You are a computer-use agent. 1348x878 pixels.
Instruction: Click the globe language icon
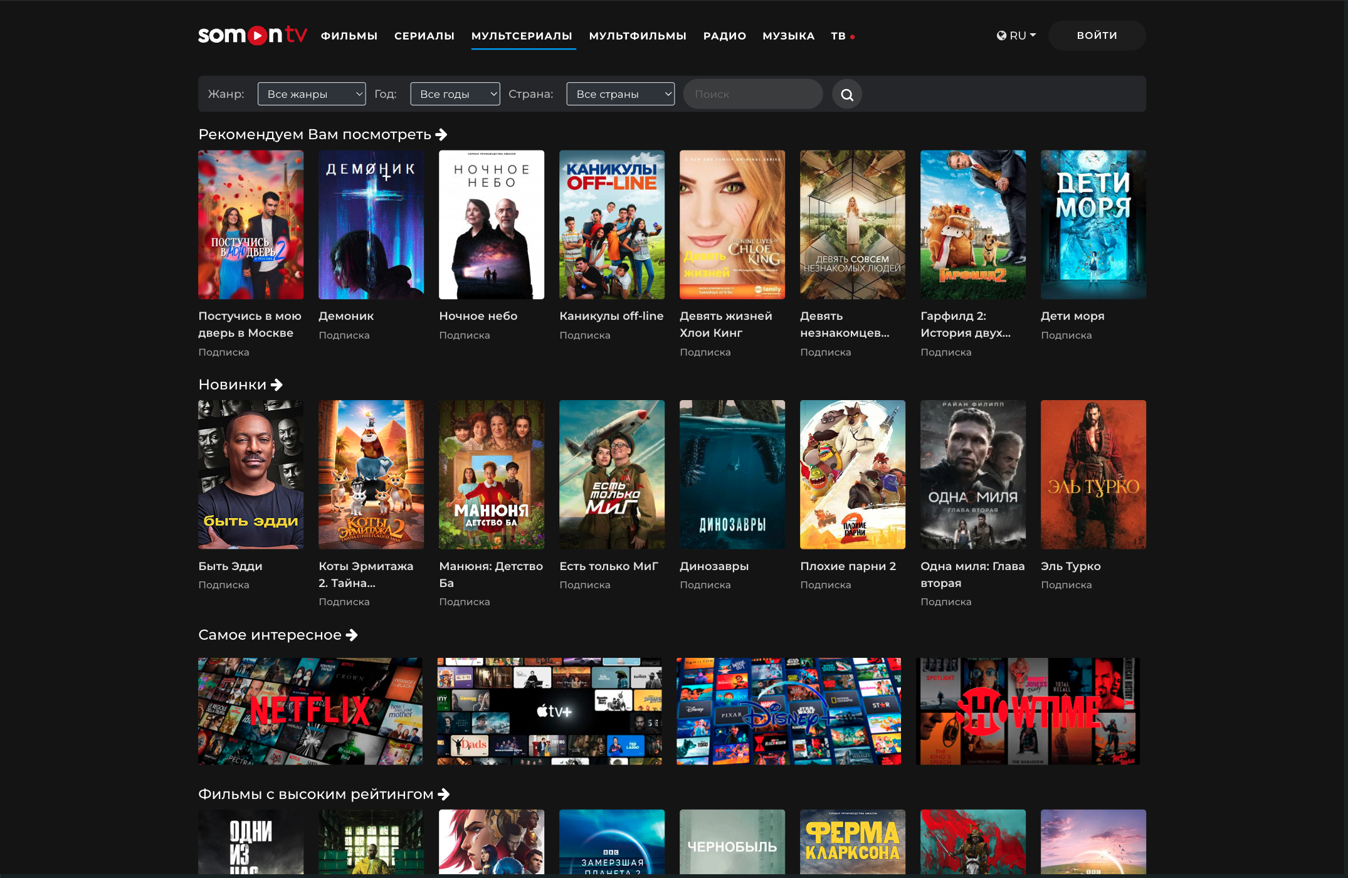pyautogui.click(x=1001, y=36)
